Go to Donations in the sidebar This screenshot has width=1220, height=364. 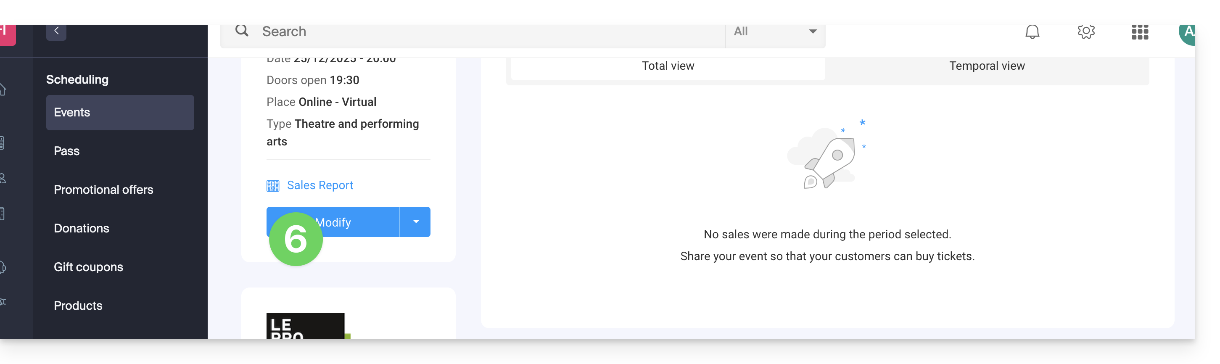(x=82, y=229)
